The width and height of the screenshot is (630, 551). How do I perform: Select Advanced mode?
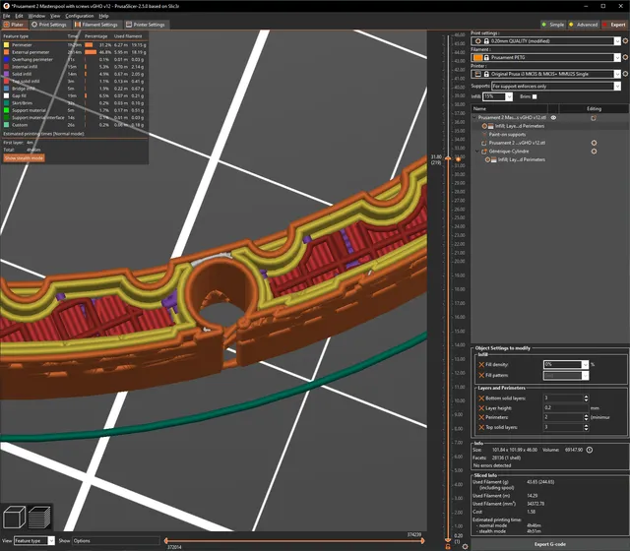584,25
